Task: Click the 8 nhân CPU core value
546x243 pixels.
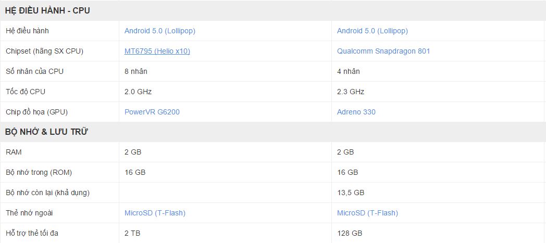Action: tap(136, 71)
